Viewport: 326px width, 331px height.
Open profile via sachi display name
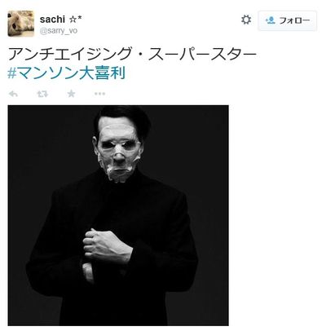[52, 20]
